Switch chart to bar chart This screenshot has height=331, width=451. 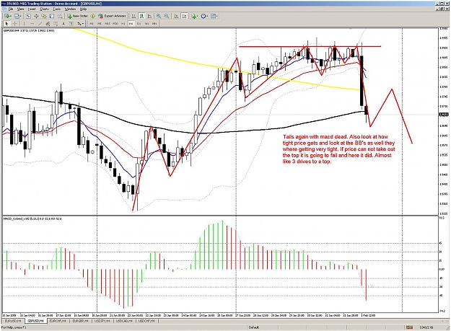pyautogui.click(x=133, y=16)
